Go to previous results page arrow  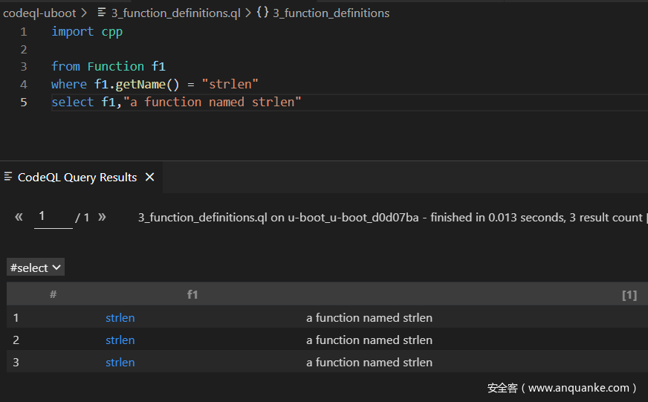(x=19, y=217)
